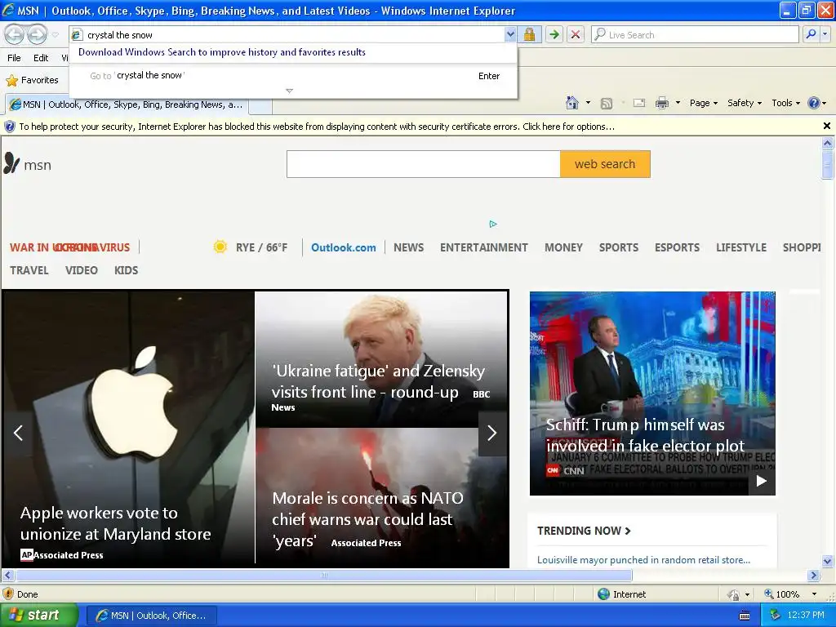Click the RSS feeds icon
Image resolution: width=836 pixels, height=627 pixels.
pyautogui.click(x=607, y=103)
